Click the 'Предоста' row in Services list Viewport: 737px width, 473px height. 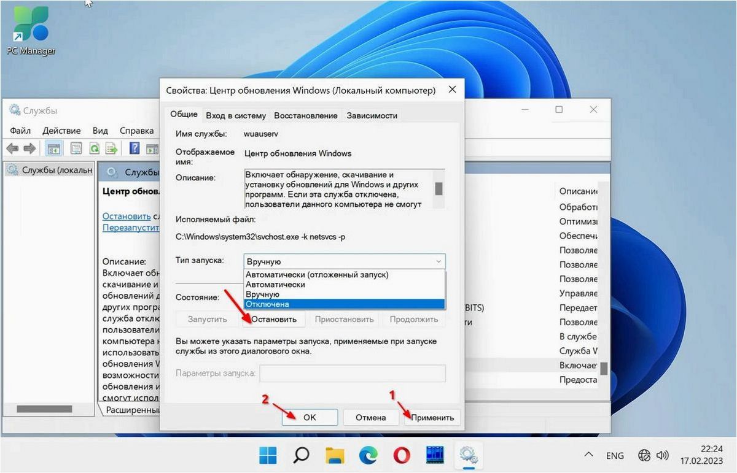[578, 380]
